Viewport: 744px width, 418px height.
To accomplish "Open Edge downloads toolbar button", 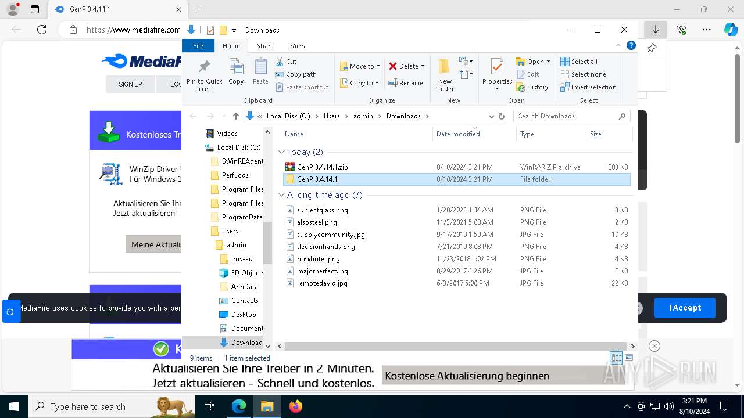I will [x=655, y=30].
